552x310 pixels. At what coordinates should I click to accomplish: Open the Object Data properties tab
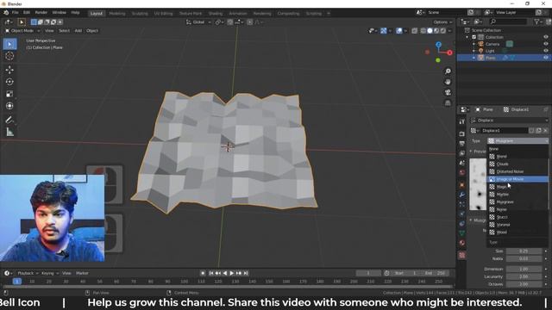462,232
